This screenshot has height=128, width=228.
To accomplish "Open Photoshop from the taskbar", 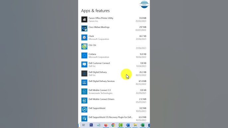I will coord(91,125).
